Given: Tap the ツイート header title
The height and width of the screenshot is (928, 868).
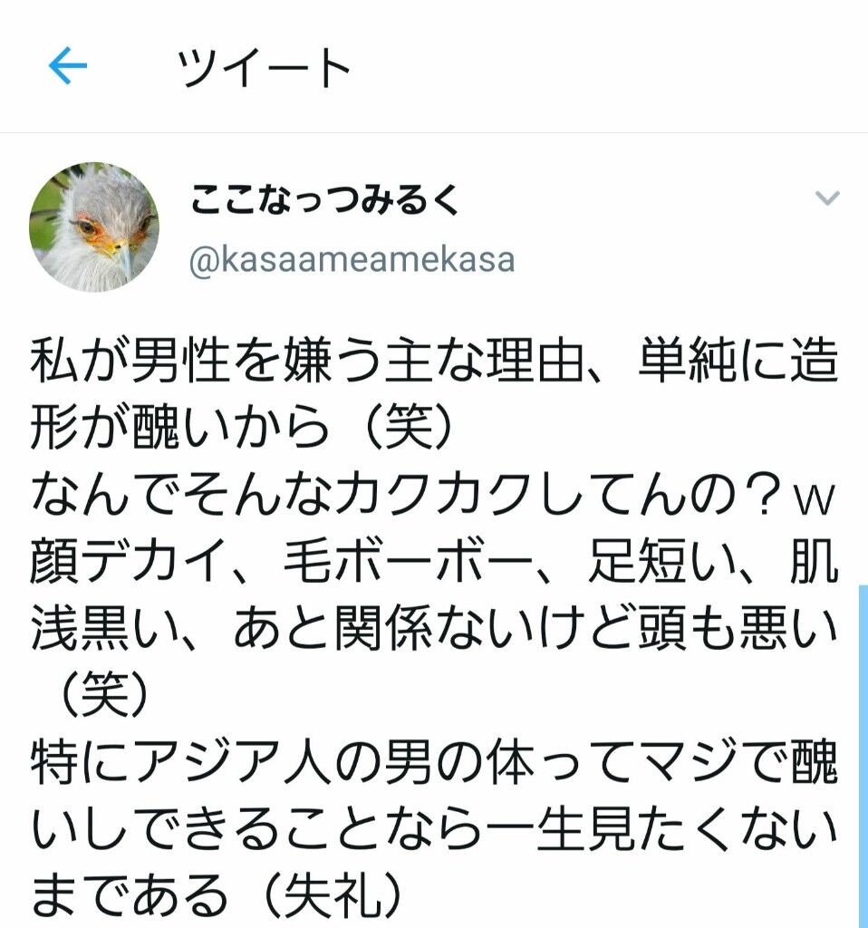Looking at the screenshot, I should click(265, 67).
